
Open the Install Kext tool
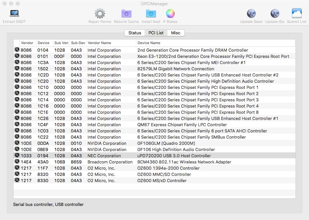[151, 14]
